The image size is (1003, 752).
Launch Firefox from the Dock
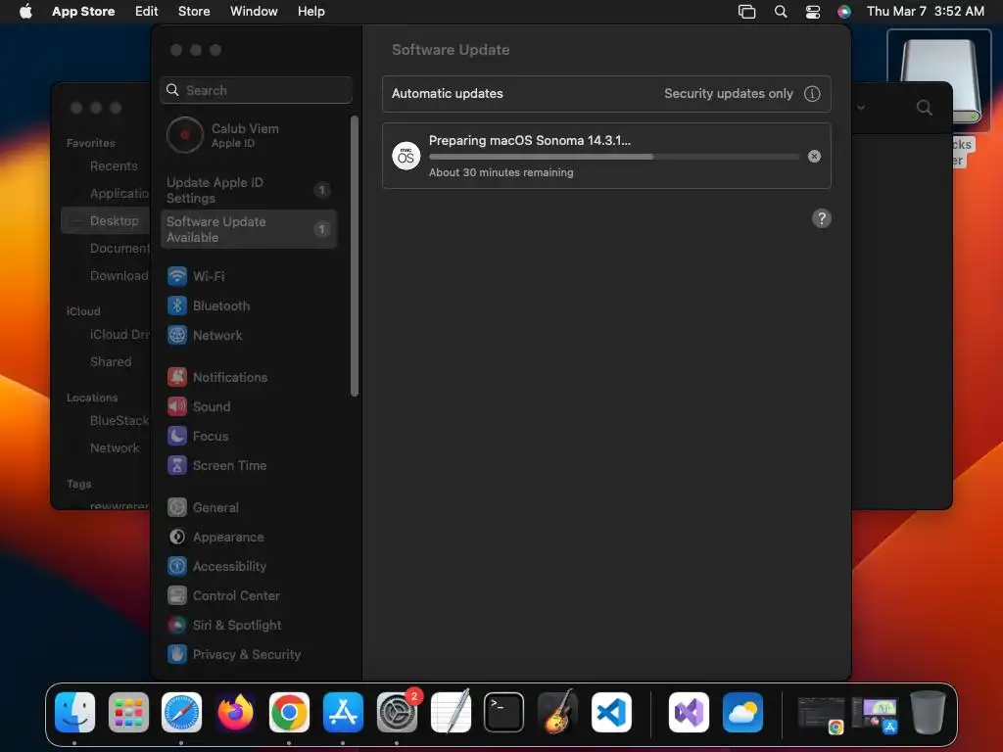[x=235, y=713]
